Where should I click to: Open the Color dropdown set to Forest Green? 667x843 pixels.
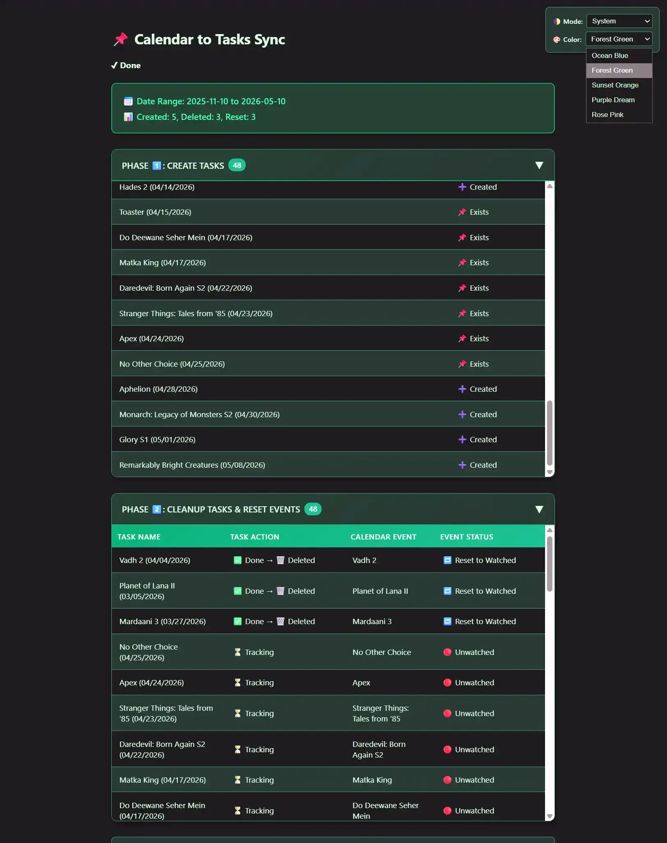(x=619, y=39)
